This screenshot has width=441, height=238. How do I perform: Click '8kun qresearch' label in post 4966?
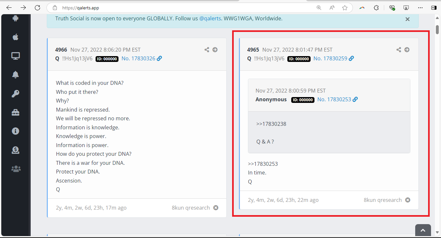(x=191, y=208)
